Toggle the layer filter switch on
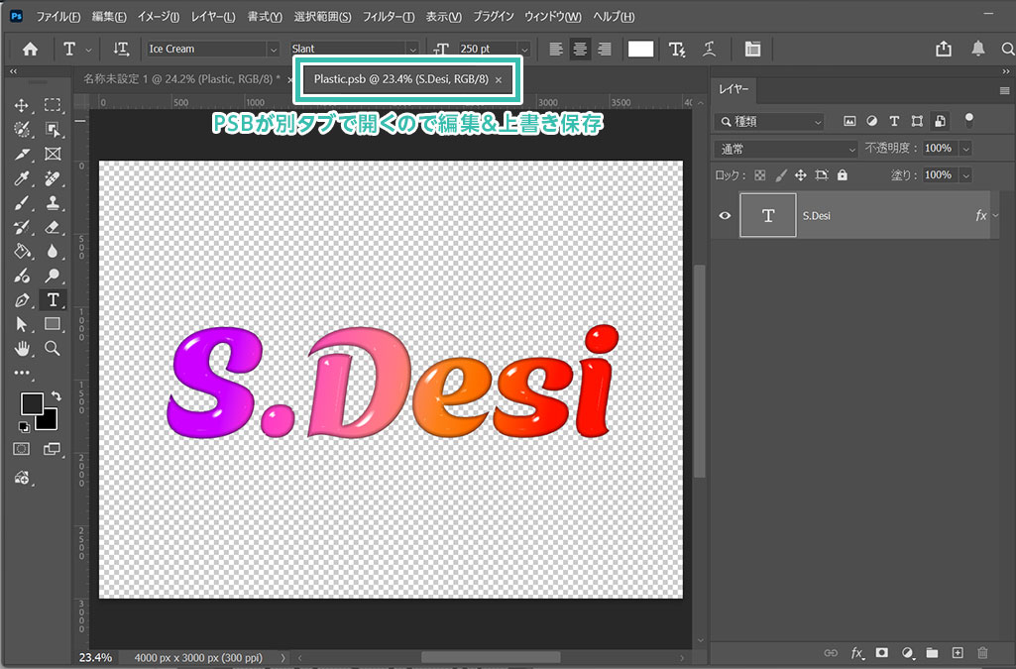The image size is (1016, 669). [x=968, y=119]
